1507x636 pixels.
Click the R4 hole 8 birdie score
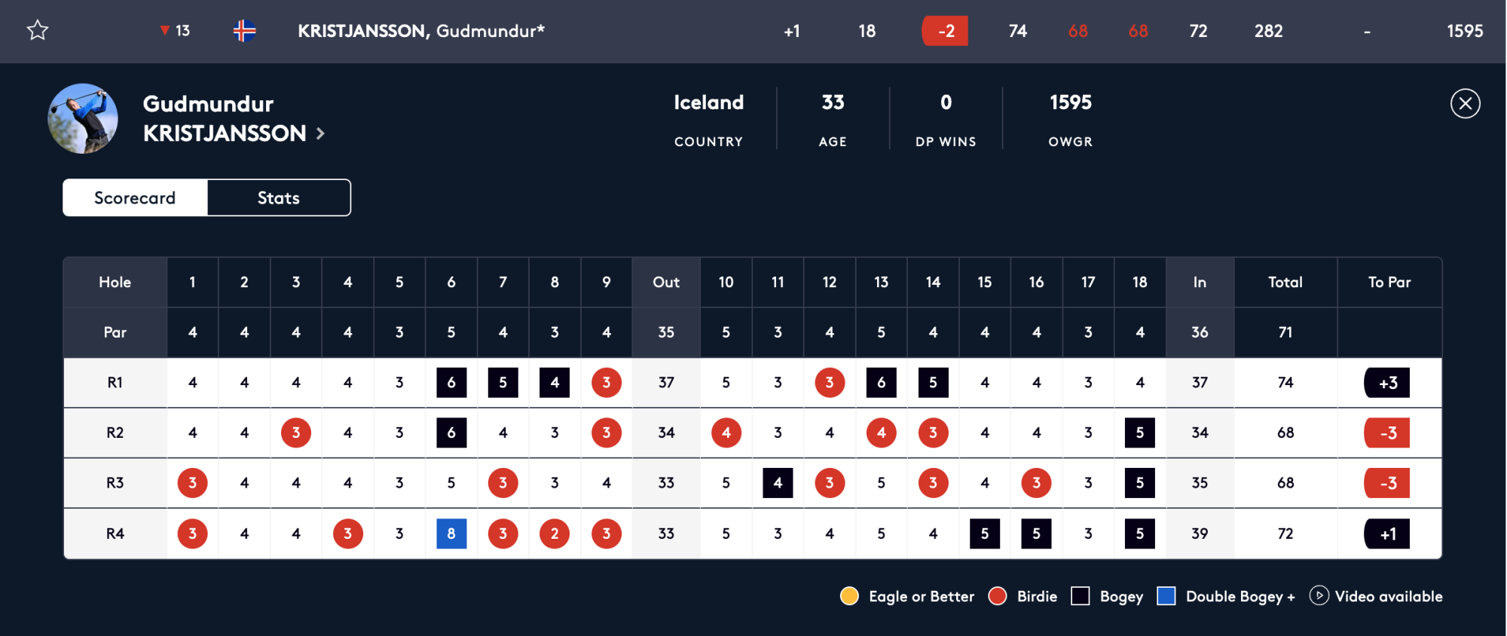pos(555,534)
